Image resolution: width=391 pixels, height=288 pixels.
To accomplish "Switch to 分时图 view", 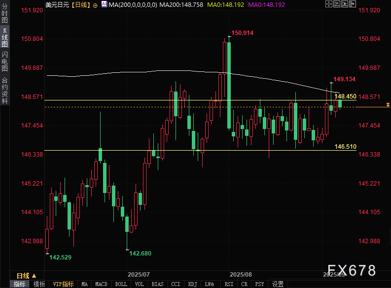I will 4,16.
